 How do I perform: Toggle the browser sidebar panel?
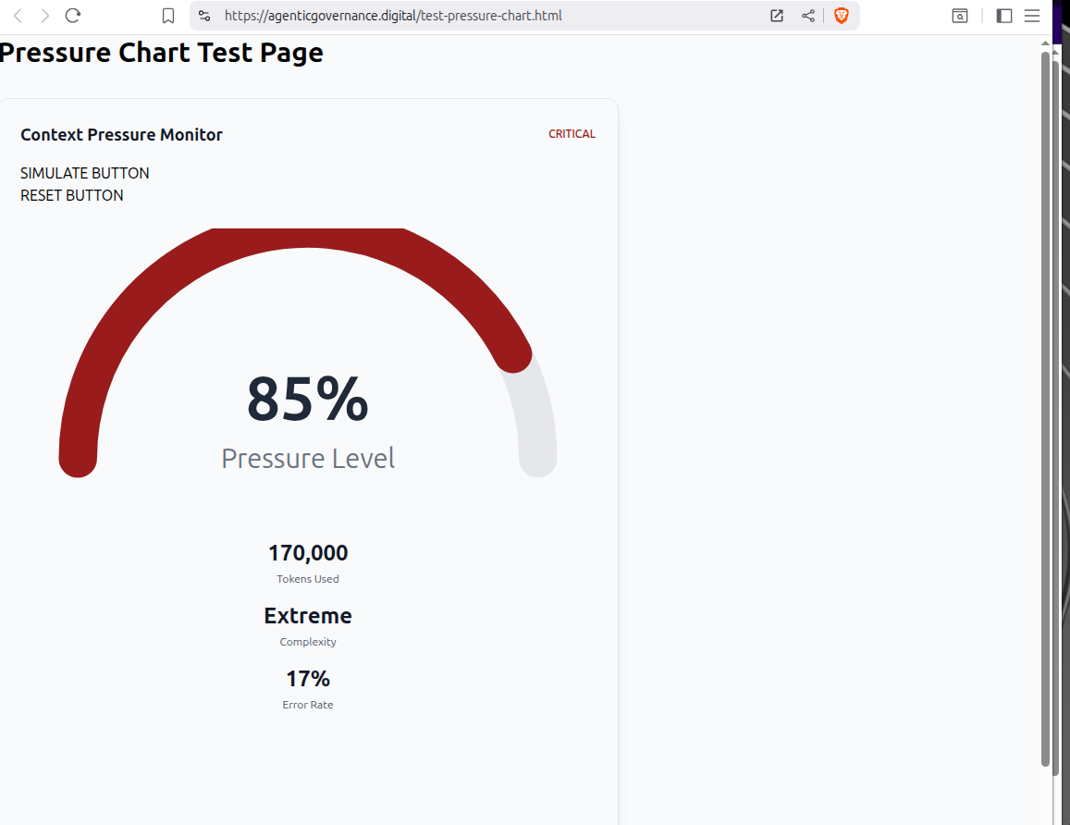coord(1004,16)
